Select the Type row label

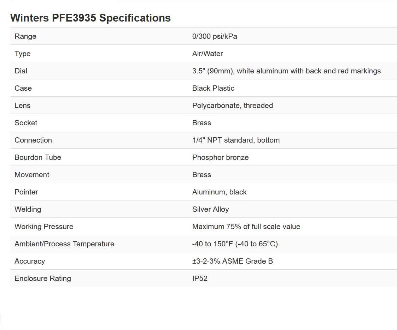click(x=22, y=54)
